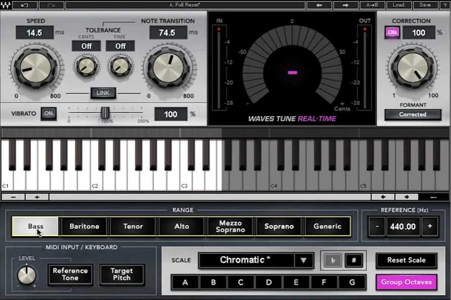Redo the last change
Viewport: 451px width, 300px height.
point(52,5)
